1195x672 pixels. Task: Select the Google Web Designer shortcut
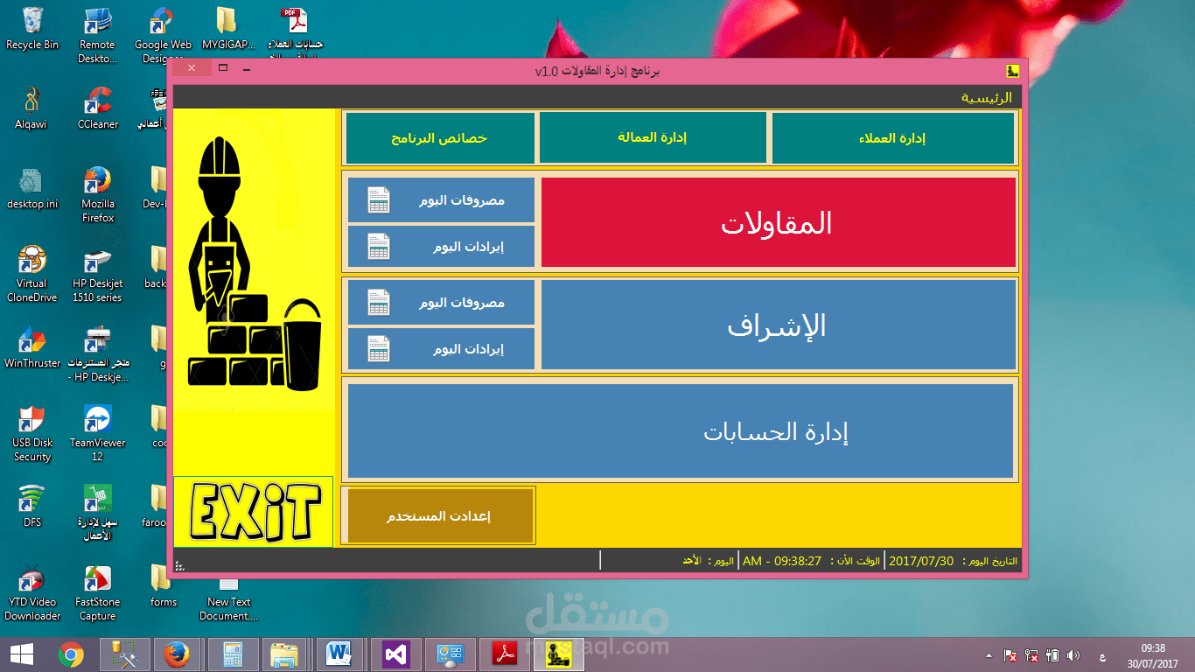pyautogui.click(x=163, y=35)
